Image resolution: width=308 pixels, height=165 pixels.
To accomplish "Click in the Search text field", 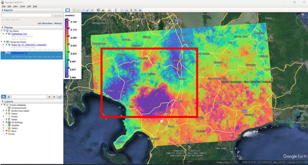I will click(x=26, y=15).
